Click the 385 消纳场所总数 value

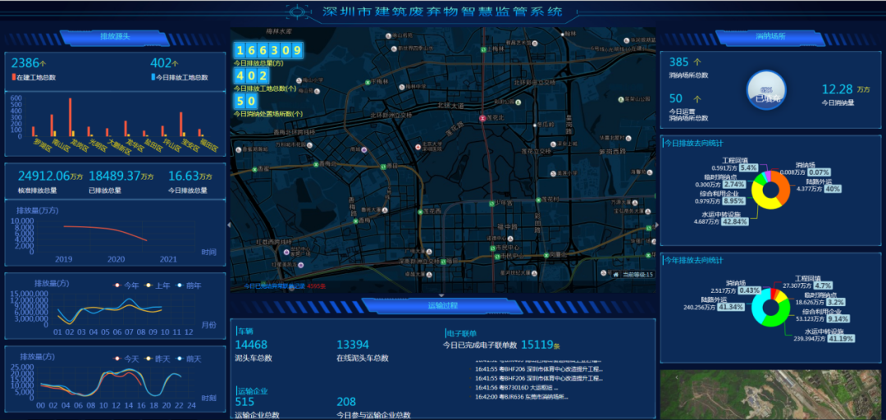[679, 62]
